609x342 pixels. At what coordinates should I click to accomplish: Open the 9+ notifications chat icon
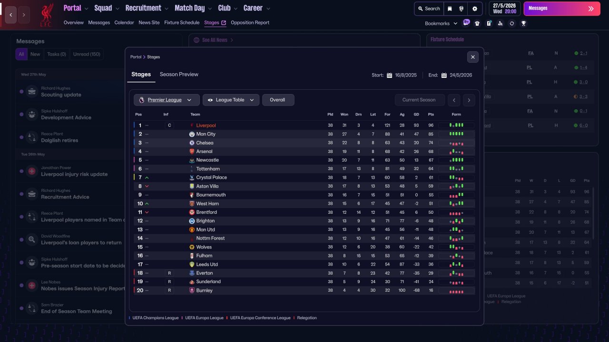pos(466,22)
